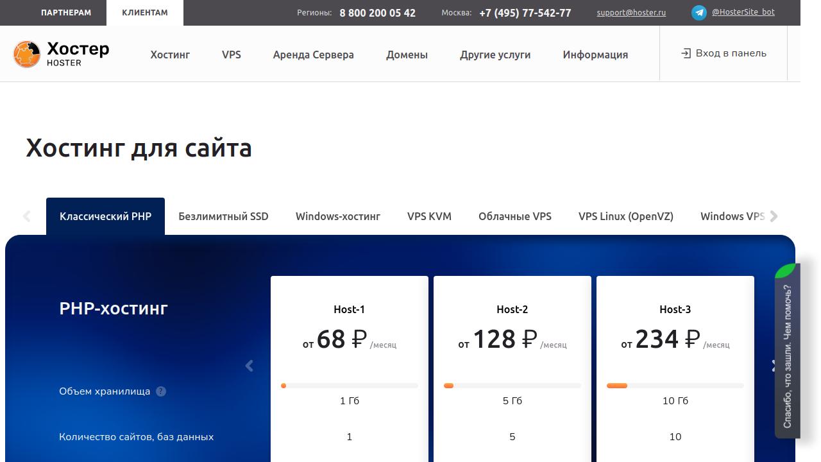Click the Хостинг для сайта heading

click(139, 148)
